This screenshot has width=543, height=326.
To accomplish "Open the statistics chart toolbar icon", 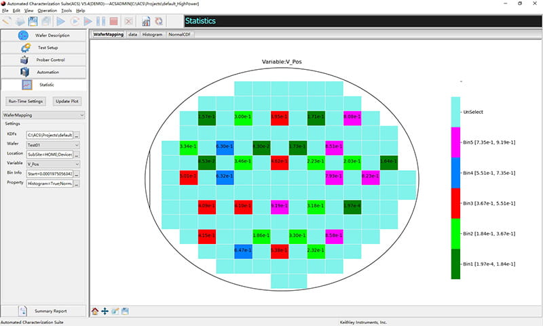I will 146,21.
